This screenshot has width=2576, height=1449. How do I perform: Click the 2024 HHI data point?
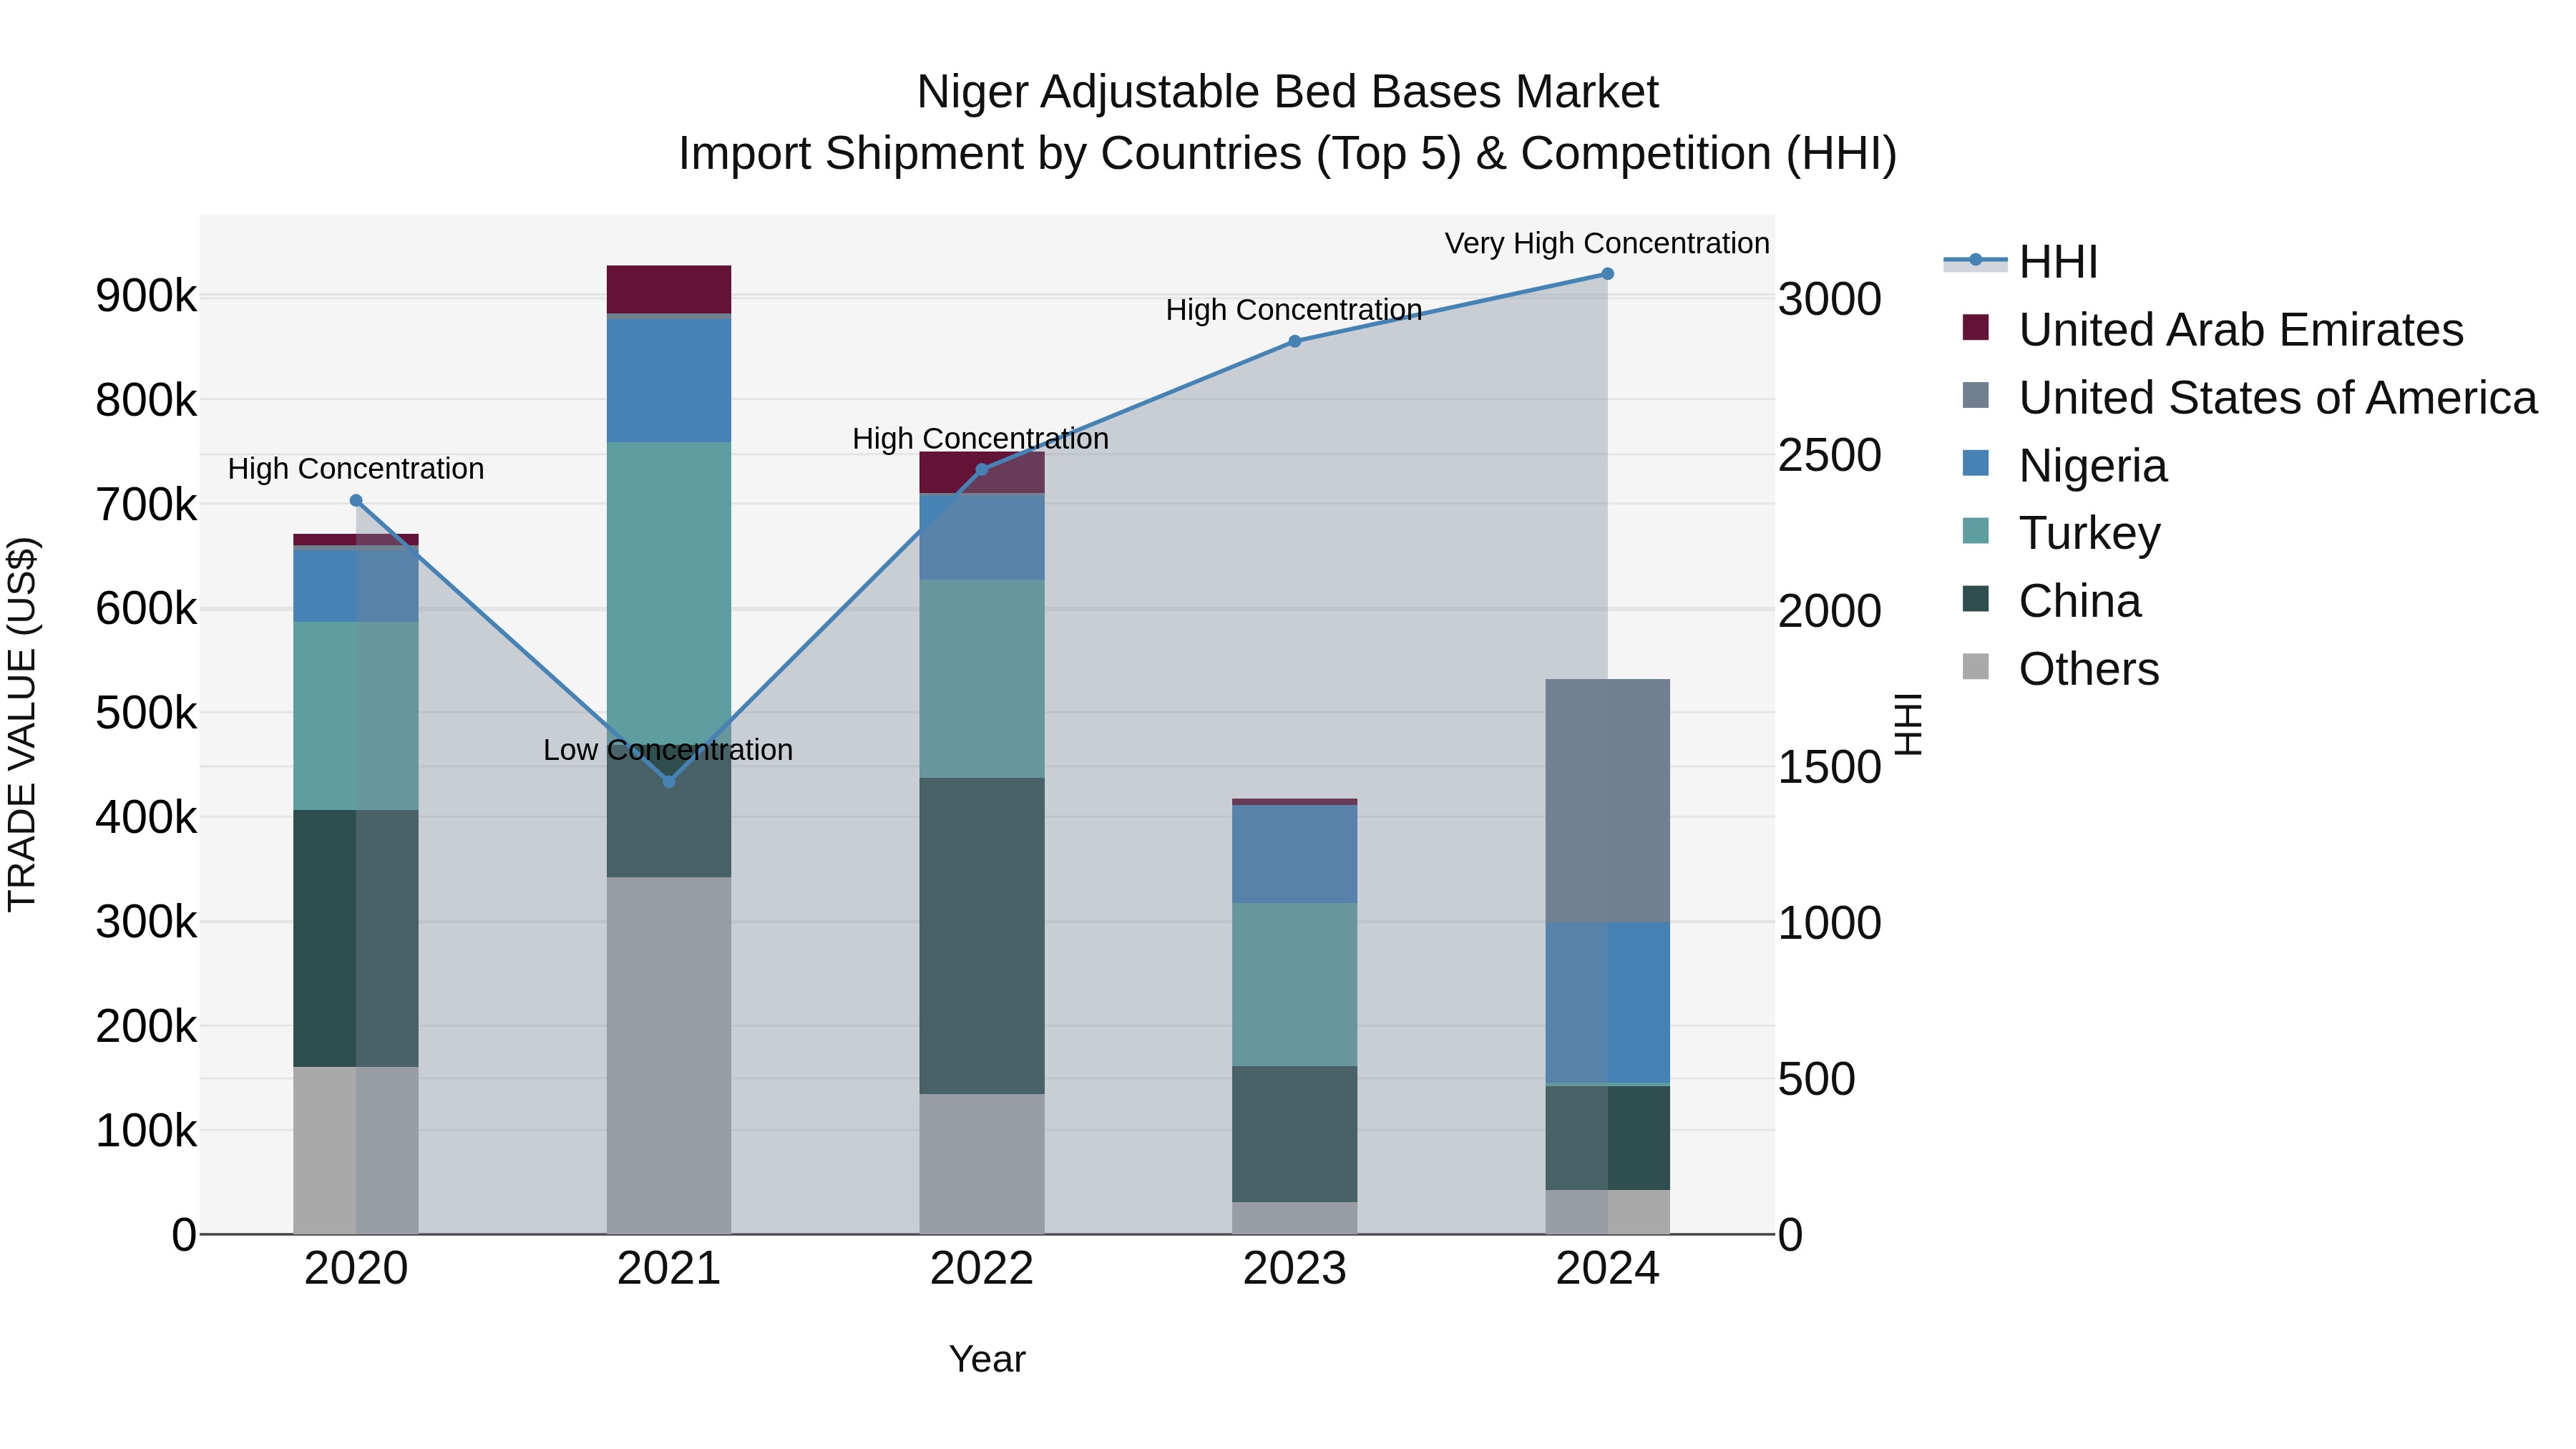pyautogui.click(x=1608, y=274)
